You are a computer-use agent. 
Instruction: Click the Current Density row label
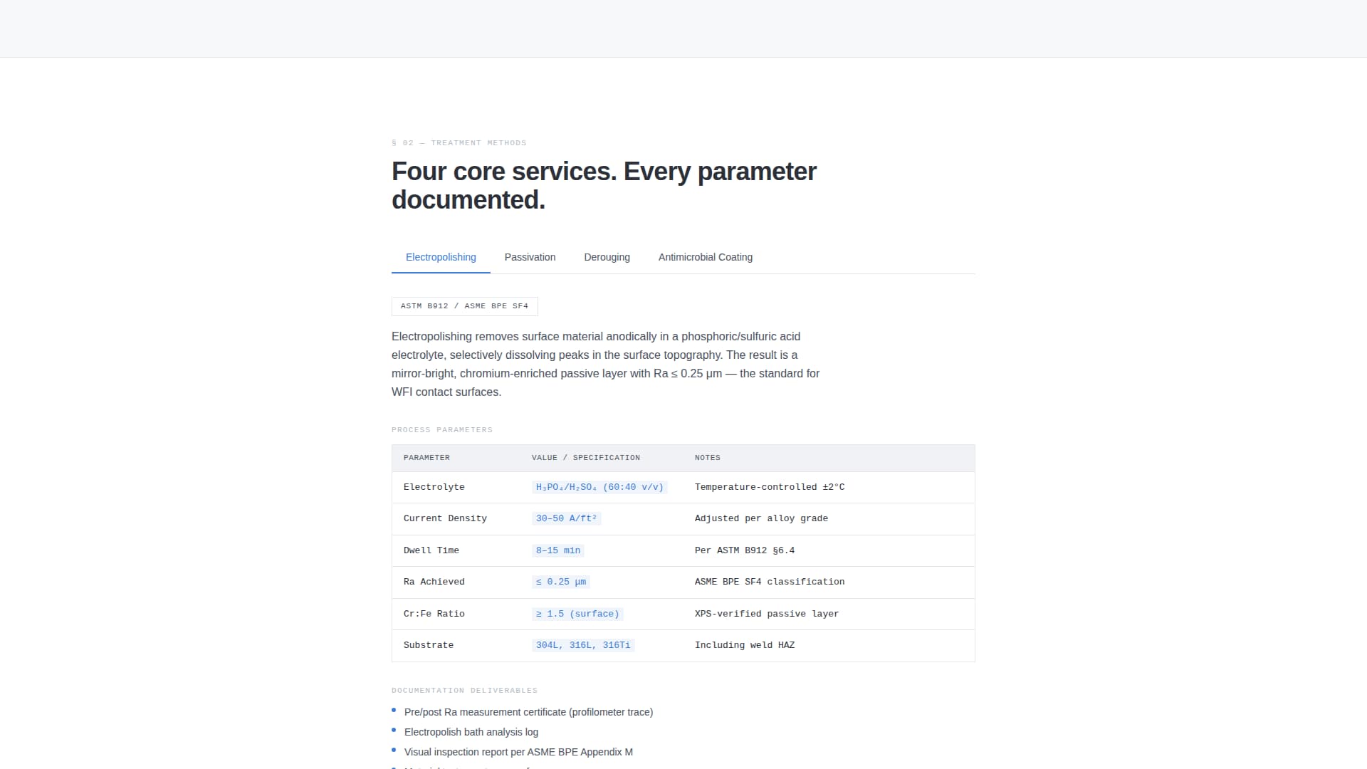(445, 518)
